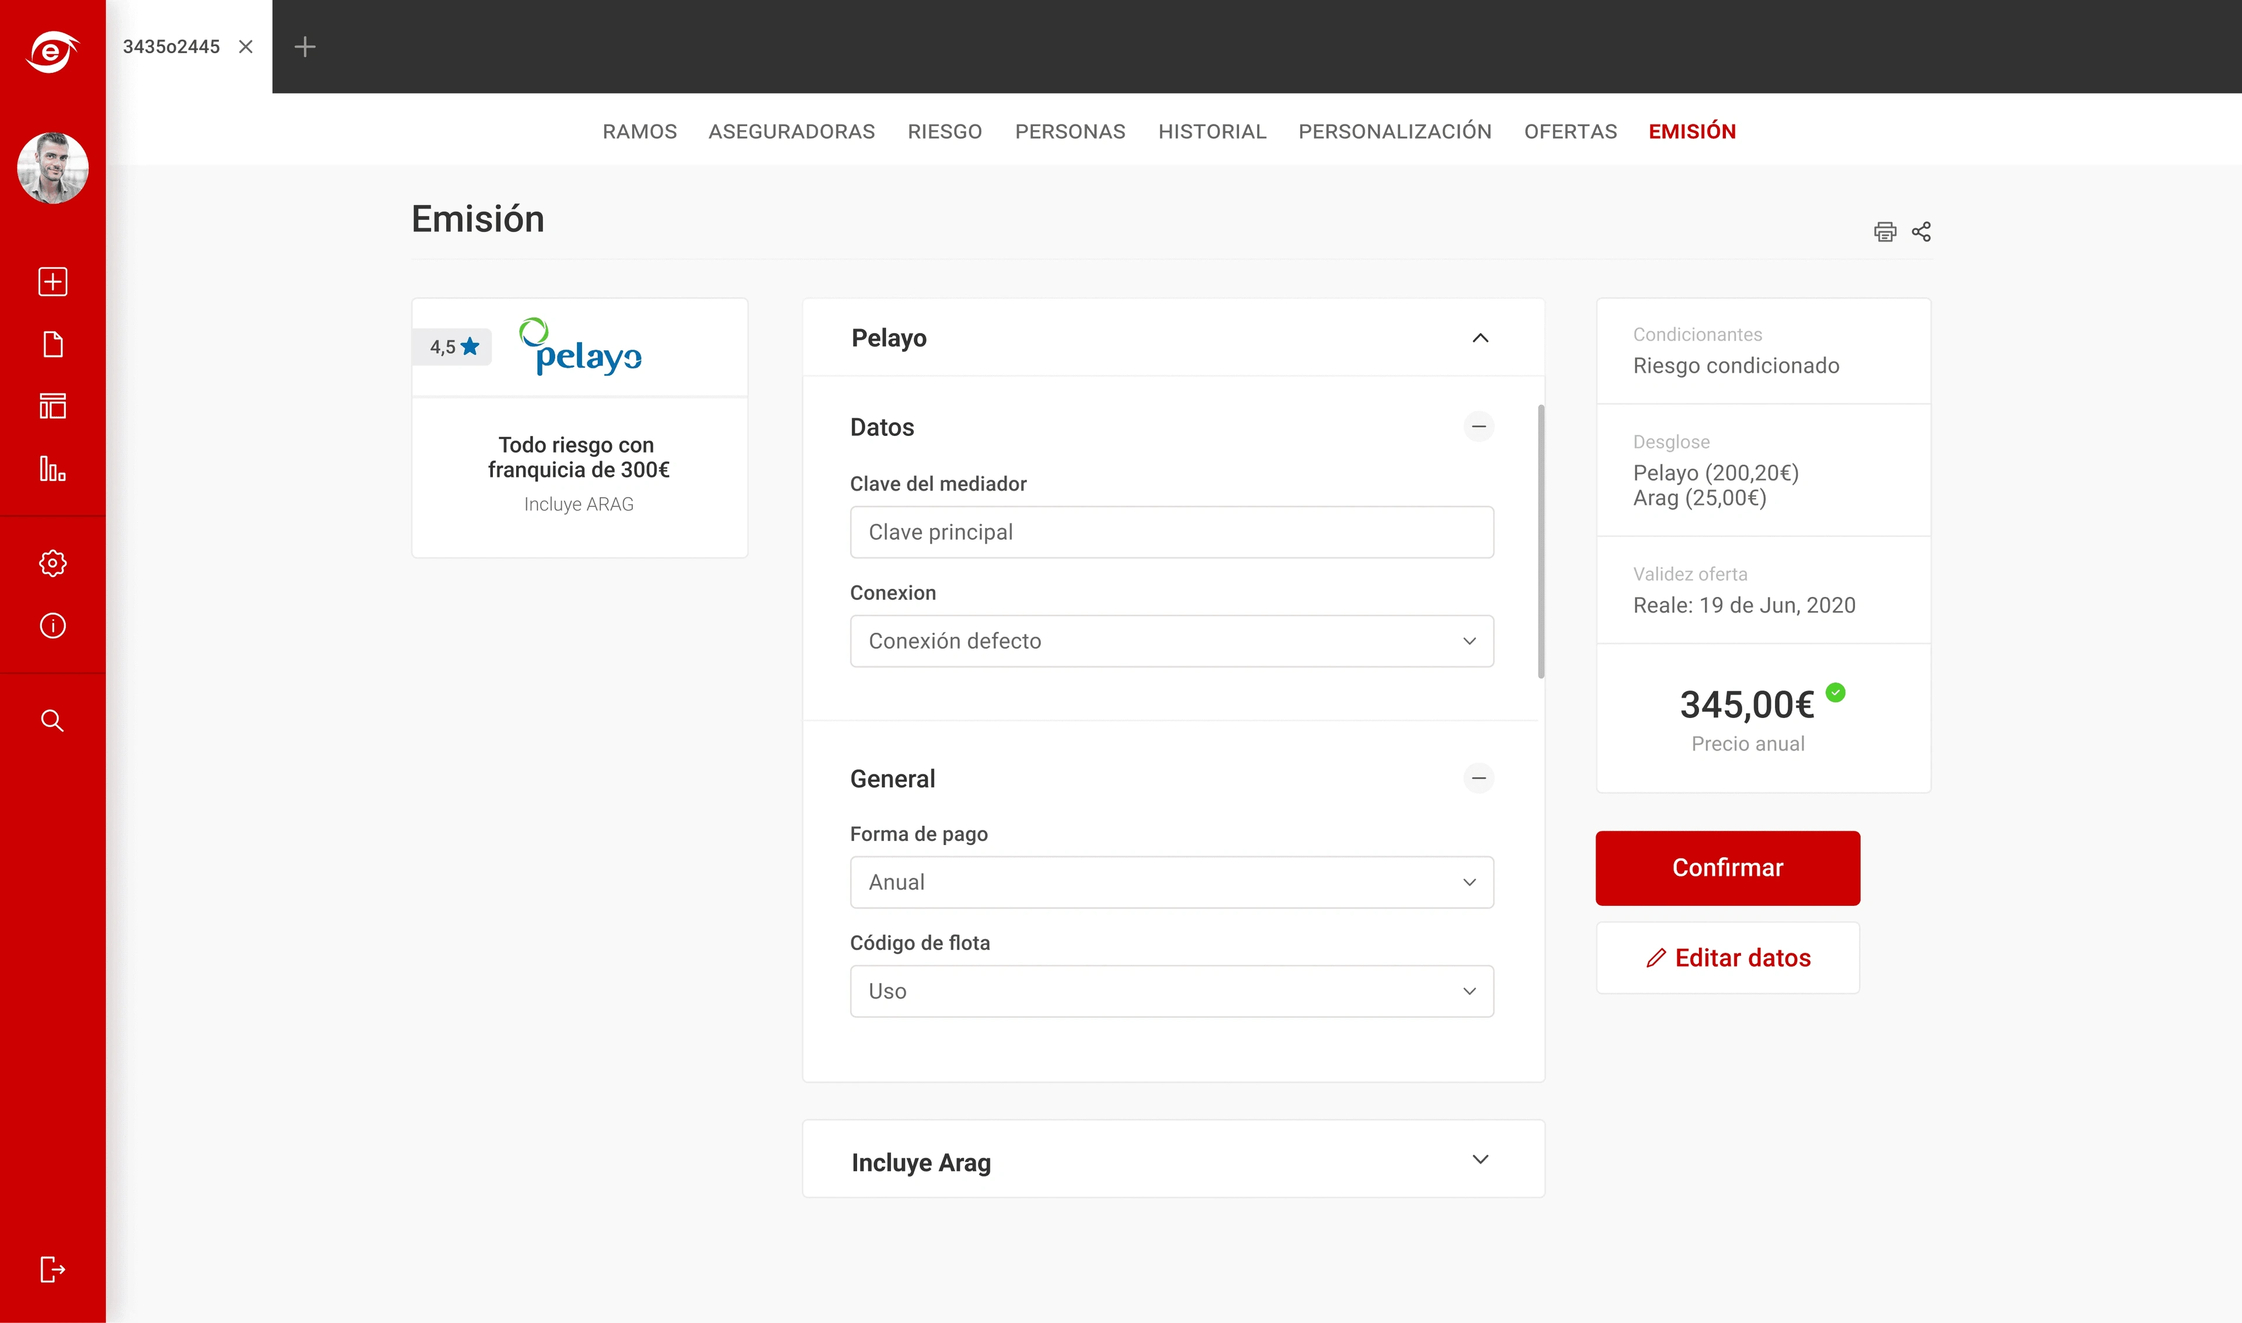Screen dimensions: 2242x1323
Task: Share the Emisión page
Action: click(1921, 232)
